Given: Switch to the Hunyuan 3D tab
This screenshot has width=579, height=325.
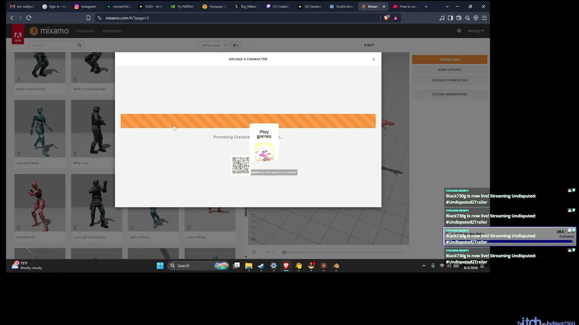Looking at the screenshot, I should coord(214,6).
